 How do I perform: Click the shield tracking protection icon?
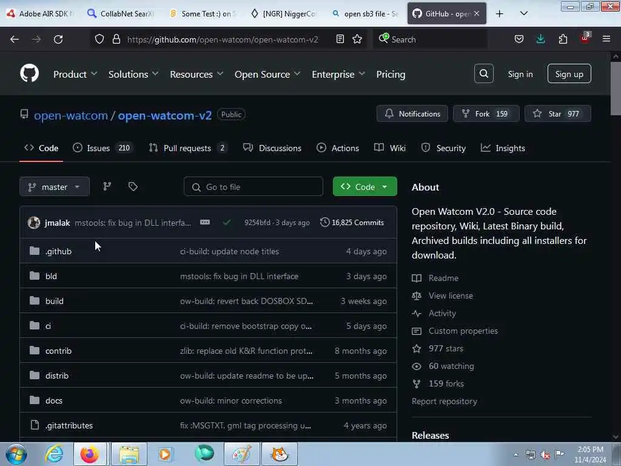tap(99, 39)
